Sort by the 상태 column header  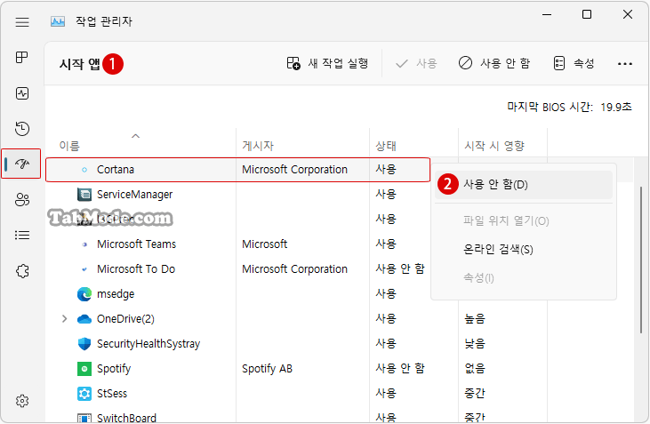coord(386,146)
